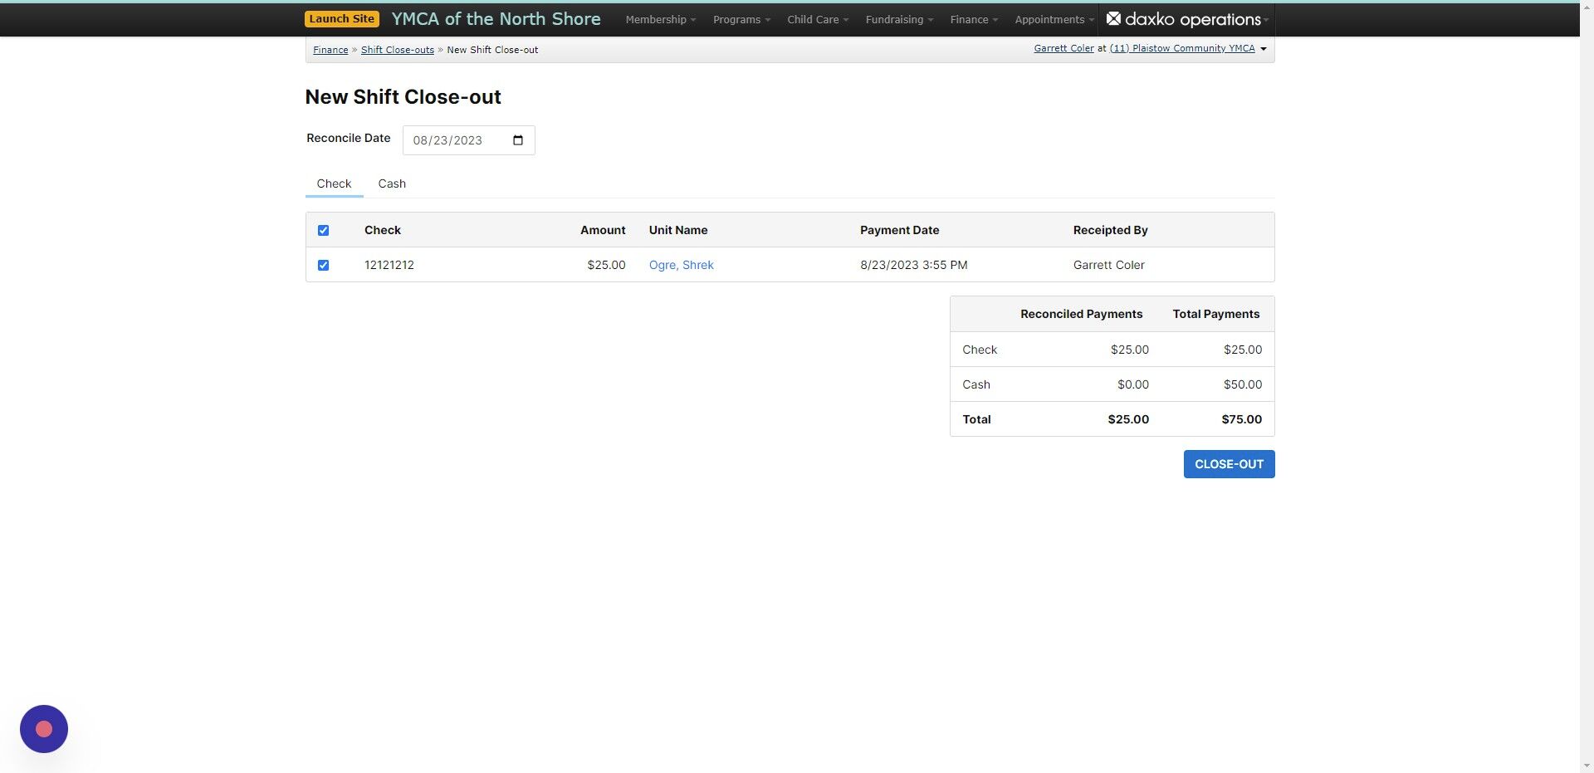The image size is (1594, 773).
Task: Click Garrett Coler in Receipted By column
Action: click(1108, 265)
